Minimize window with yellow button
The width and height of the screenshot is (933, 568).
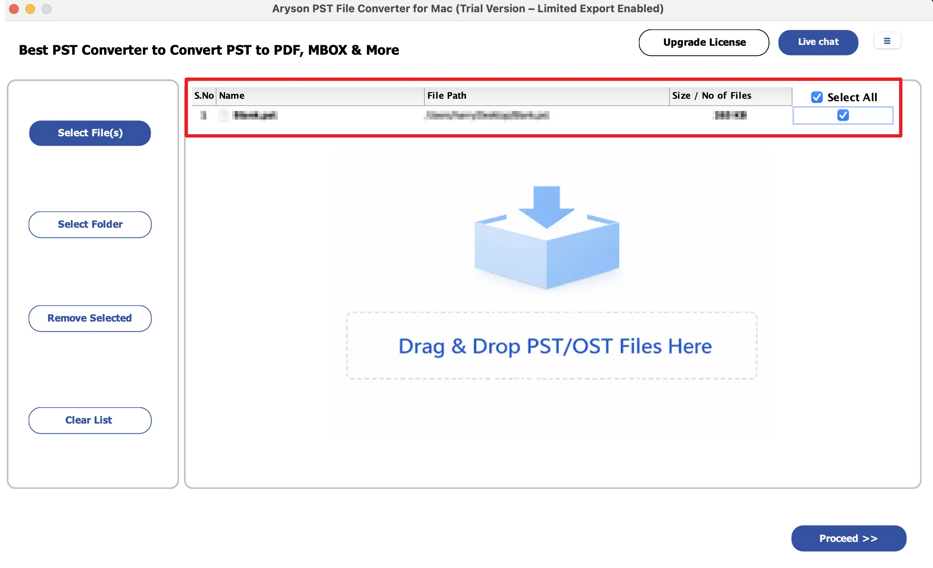click(x=30, y=9)
